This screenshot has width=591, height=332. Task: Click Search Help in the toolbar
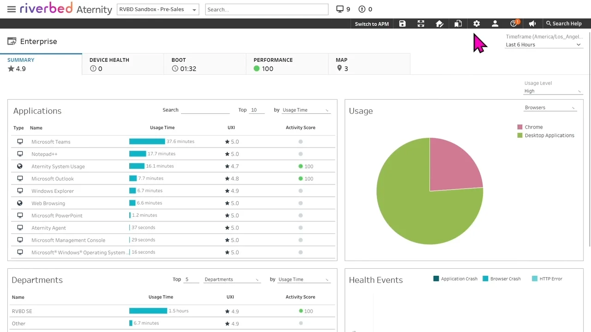[x=564, y=24]
